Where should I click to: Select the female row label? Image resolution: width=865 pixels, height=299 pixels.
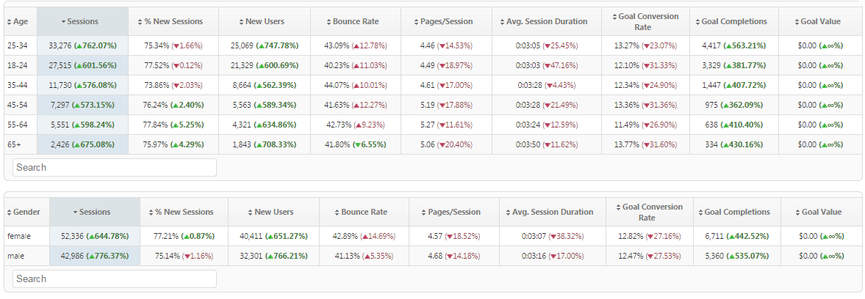[18, 236]
